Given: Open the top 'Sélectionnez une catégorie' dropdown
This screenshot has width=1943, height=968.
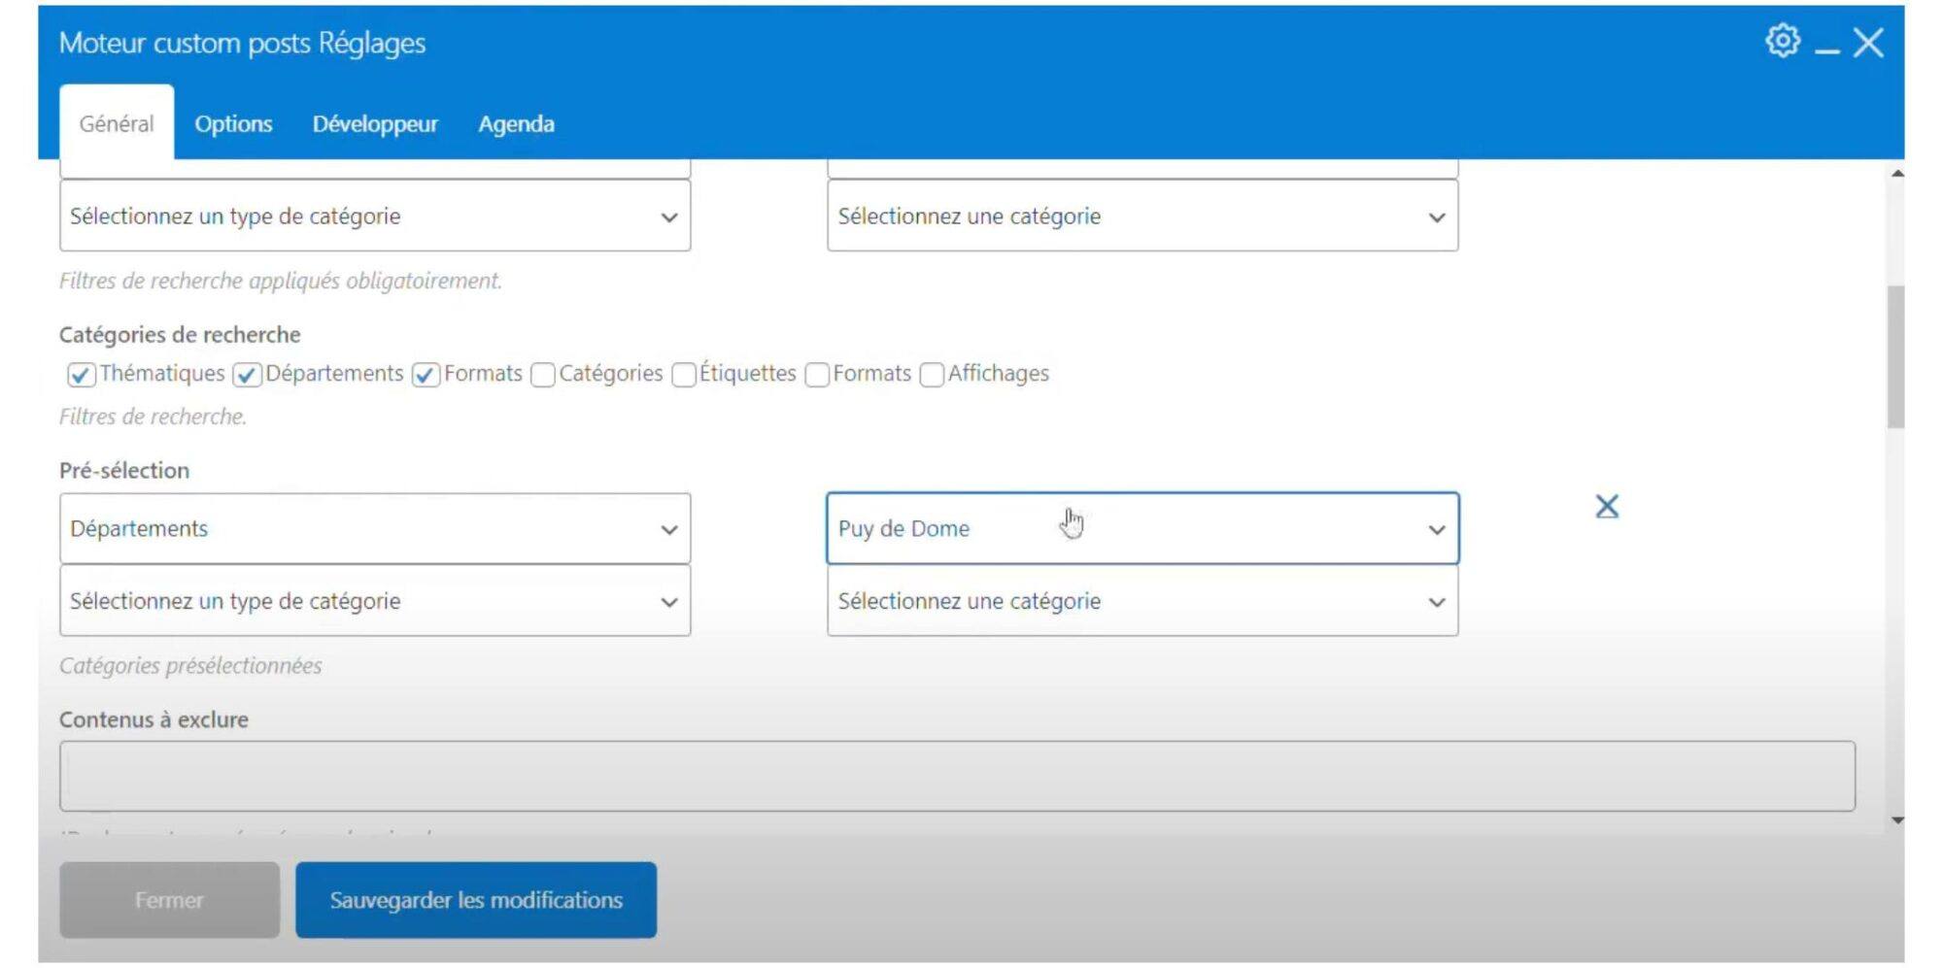Looking at the screenshot, I should tap(1142, 217).
